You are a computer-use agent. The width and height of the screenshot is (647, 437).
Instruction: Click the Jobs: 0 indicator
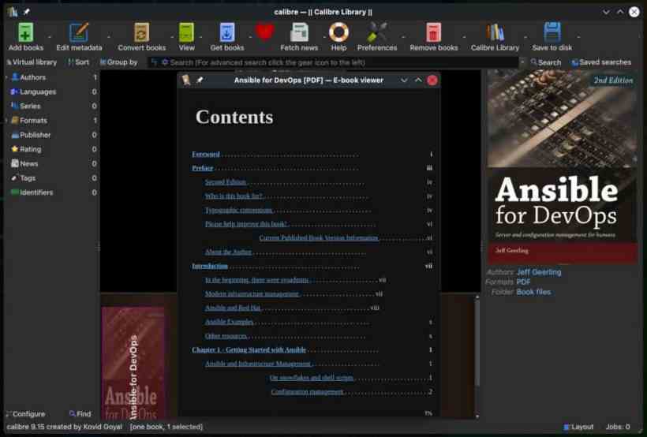[x=618, y=427]
